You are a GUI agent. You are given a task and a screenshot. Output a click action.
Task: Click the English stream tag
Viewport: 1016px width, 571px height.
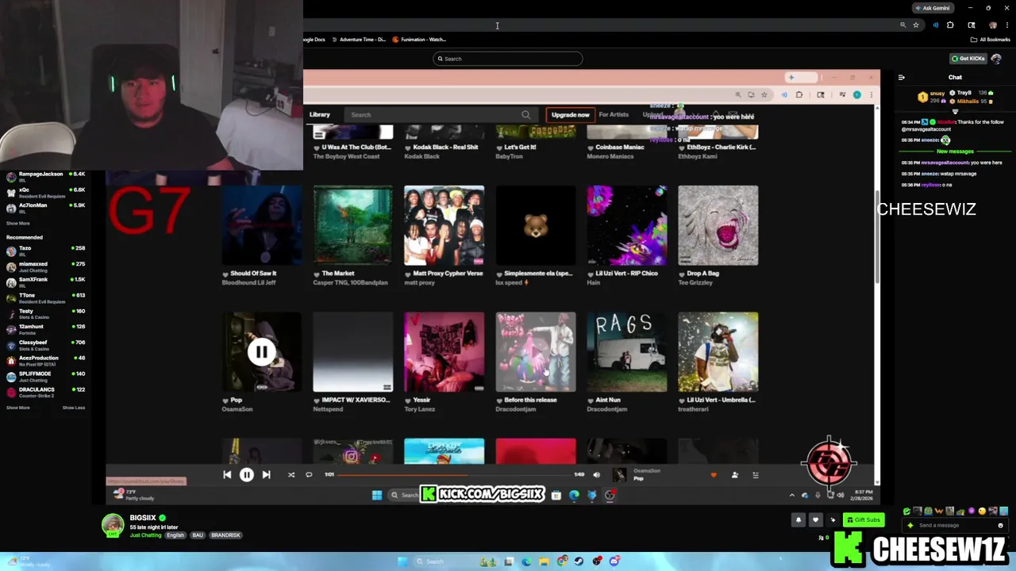coord(175,535)
